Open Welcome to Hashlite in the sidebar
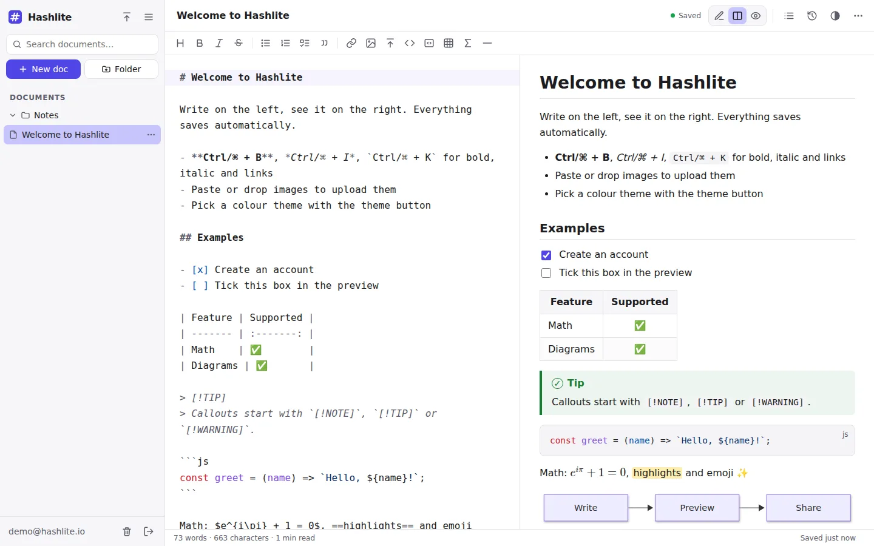Viewport: 874px width, 546px height. (82, 135)
